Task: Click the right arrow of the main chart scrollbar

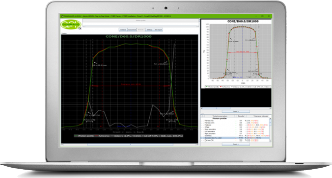Action: (197, 145)
